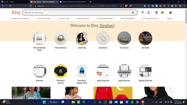Open the Clothing & Shoes menu
The image size is (187, 105).
(x=44, y=18)
